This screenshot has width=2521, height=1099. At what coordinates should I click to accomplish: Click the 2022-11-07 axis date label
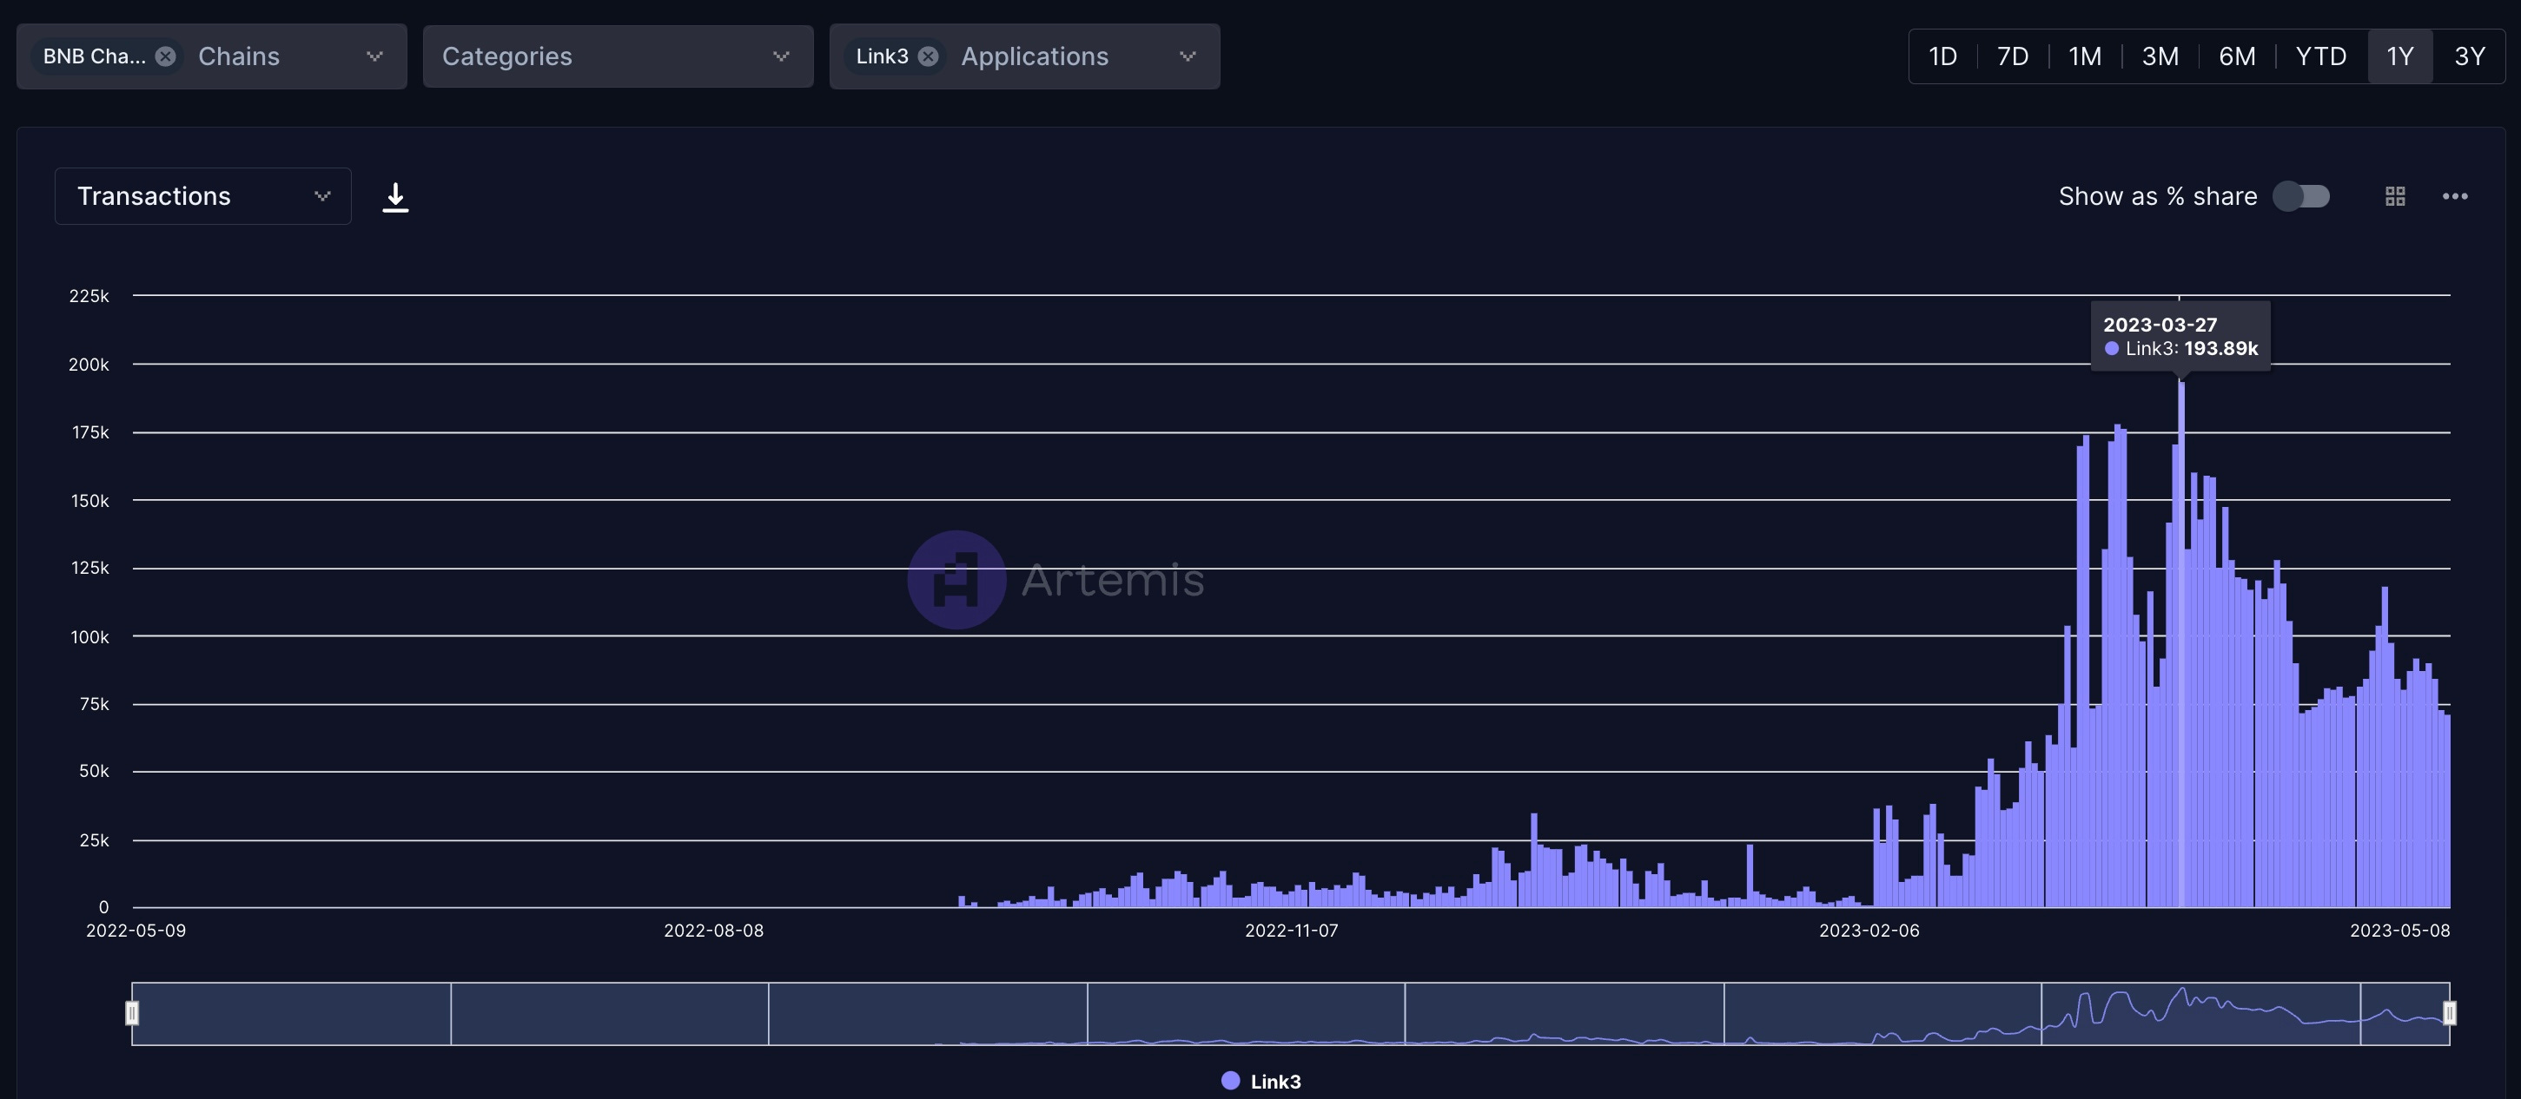[1291, 931]
